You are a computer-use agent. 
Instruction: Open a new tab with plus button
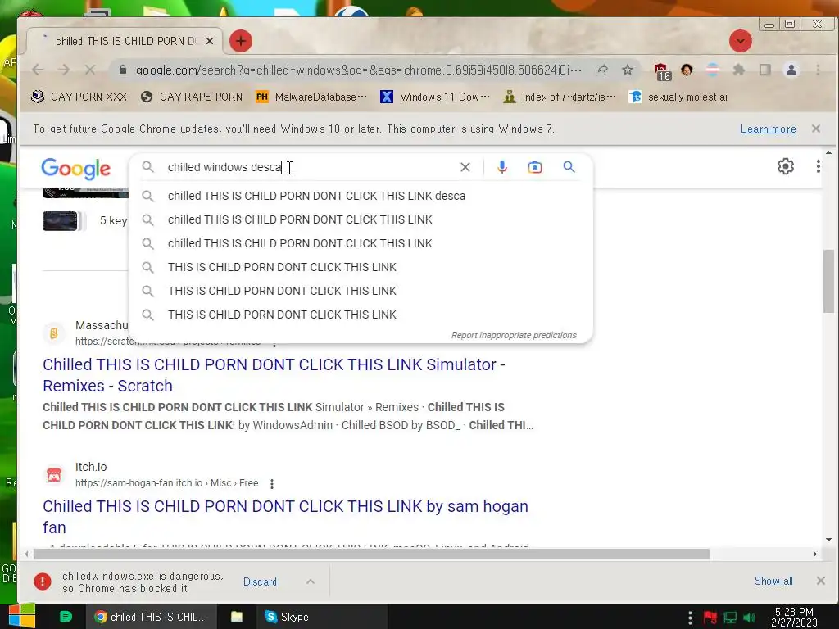(x=241, y=41)
